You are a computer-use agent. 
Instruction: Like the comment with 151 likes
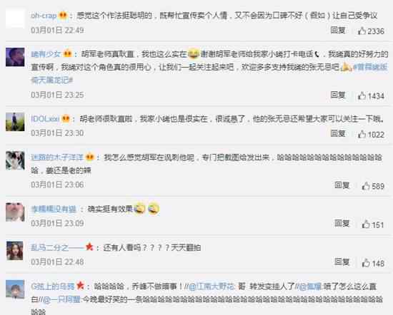[366, 224]
